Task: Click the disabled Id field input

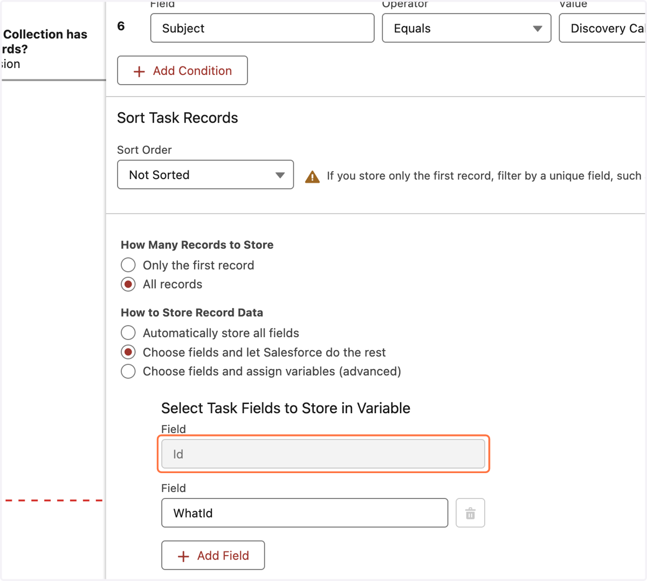Action: (x=323, y=454)
